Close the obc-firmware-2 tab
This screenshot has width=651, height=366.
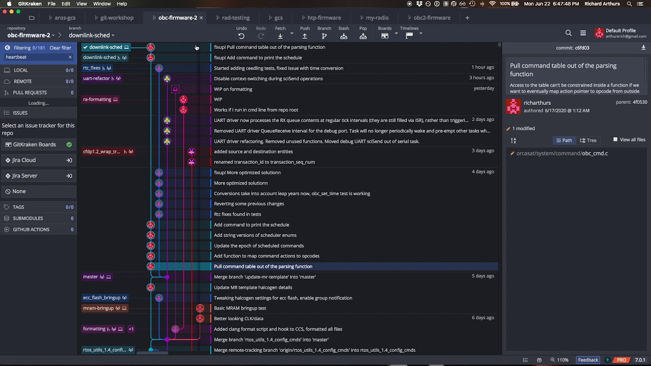[201, 18]
